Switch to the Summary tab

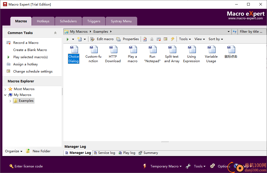click(148, 153)
